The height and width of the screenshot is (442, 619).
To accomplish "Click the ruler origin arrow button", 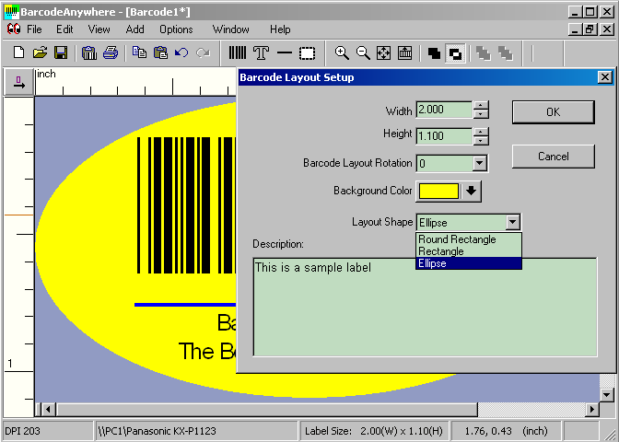I will (18, 82).
